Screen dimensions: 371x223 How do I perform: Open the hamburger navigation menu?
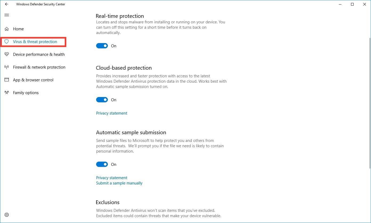[7, 15]
